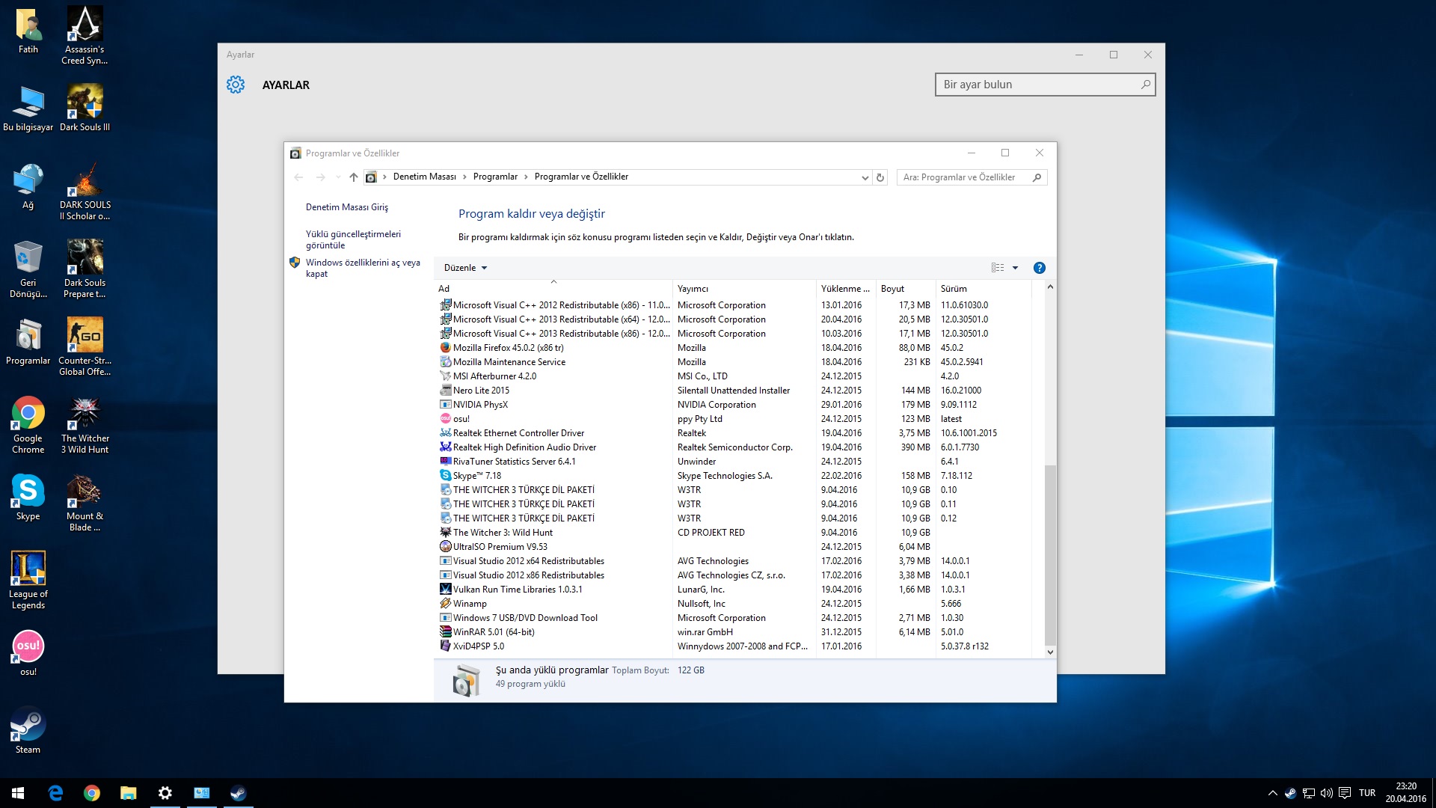Click the Programlar breadcrumb segment
The width and height of the screenshot is (1436, 808).
[x=495, y=177]
